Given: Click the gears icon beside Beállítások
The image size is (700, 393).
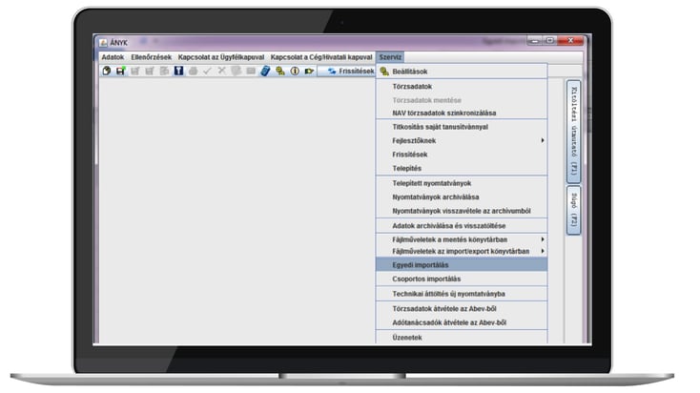Looking at the screenshot, I should 384,72.
